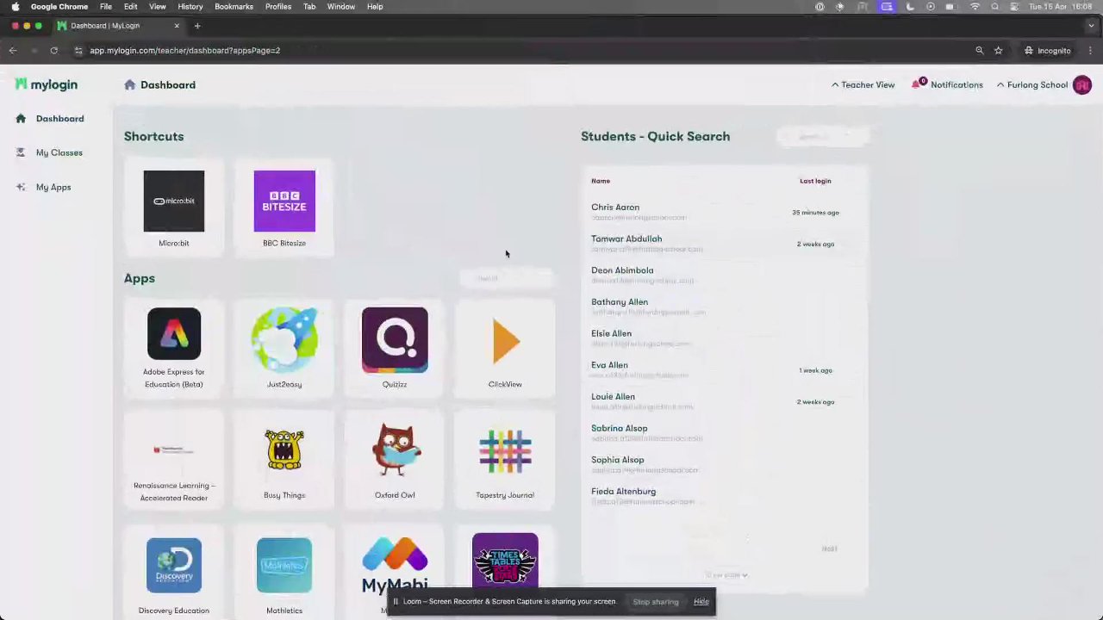Screen dimensions: 1103x620
Task: Sort by the Last login column header
Action: click(x=815, y=181)
